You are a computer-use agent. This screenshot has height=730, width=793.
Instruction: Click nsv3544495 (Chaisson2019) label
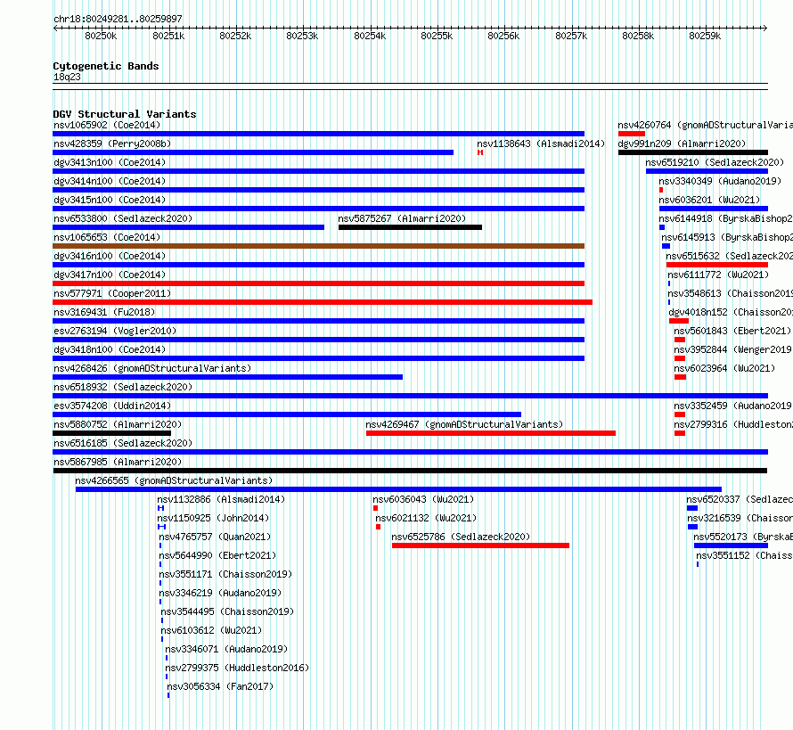click(227, 611)
